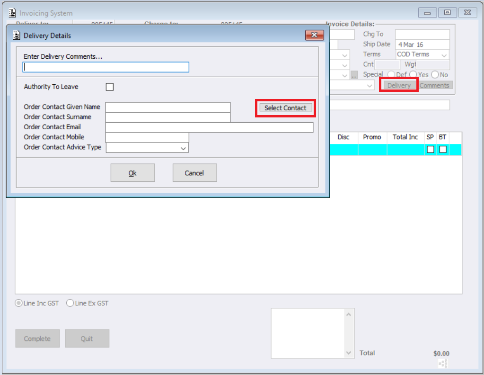
Task: Click the Select Contact button
Action: 285,108
